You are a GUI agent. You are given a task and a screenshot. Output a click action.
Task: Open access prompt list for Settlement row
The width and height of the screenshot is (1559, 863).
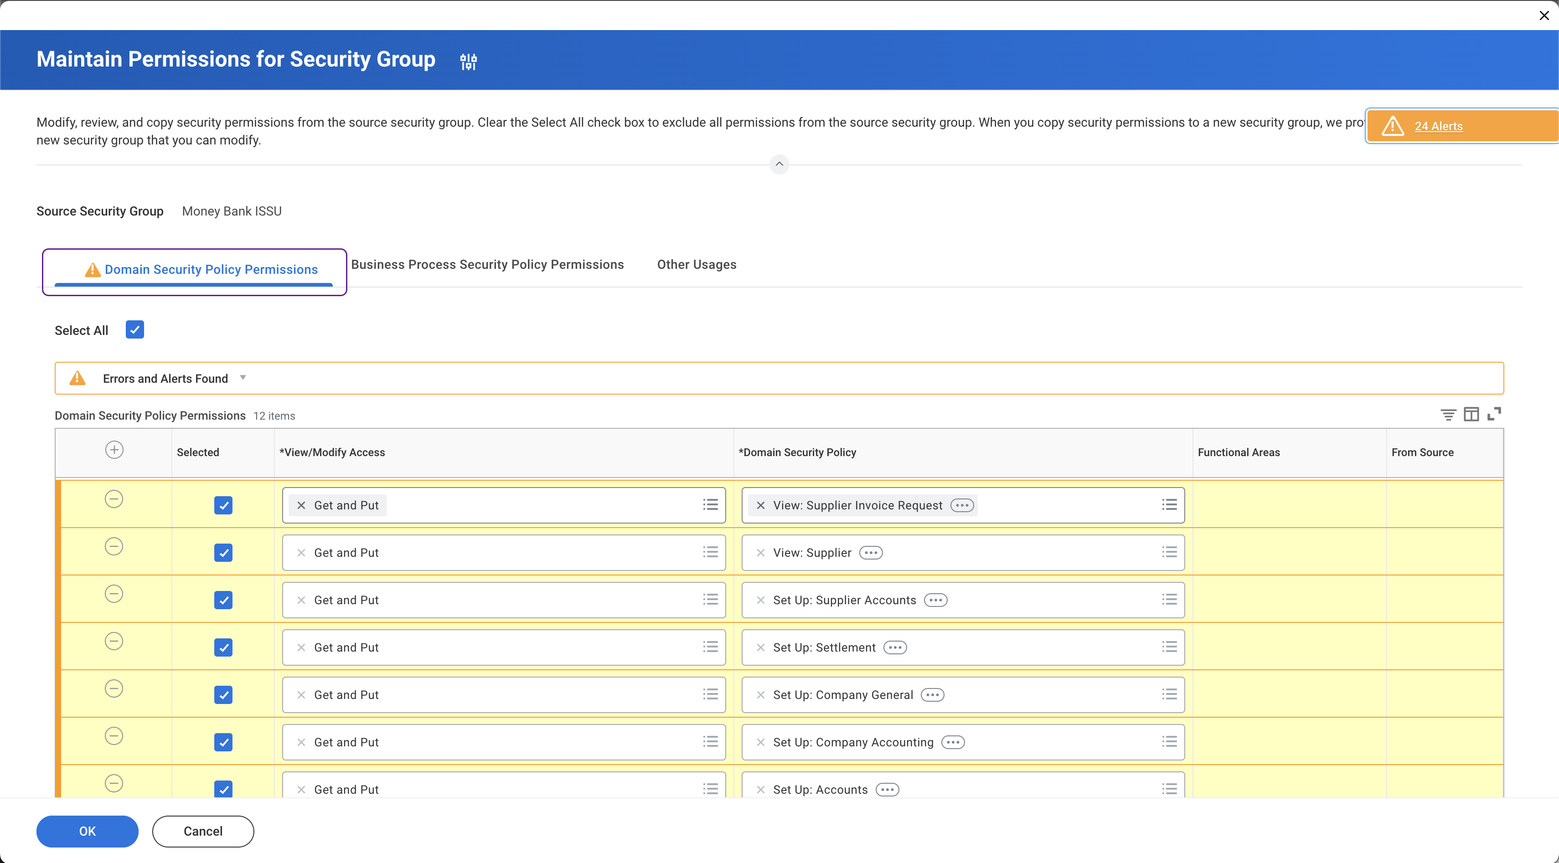711,647
